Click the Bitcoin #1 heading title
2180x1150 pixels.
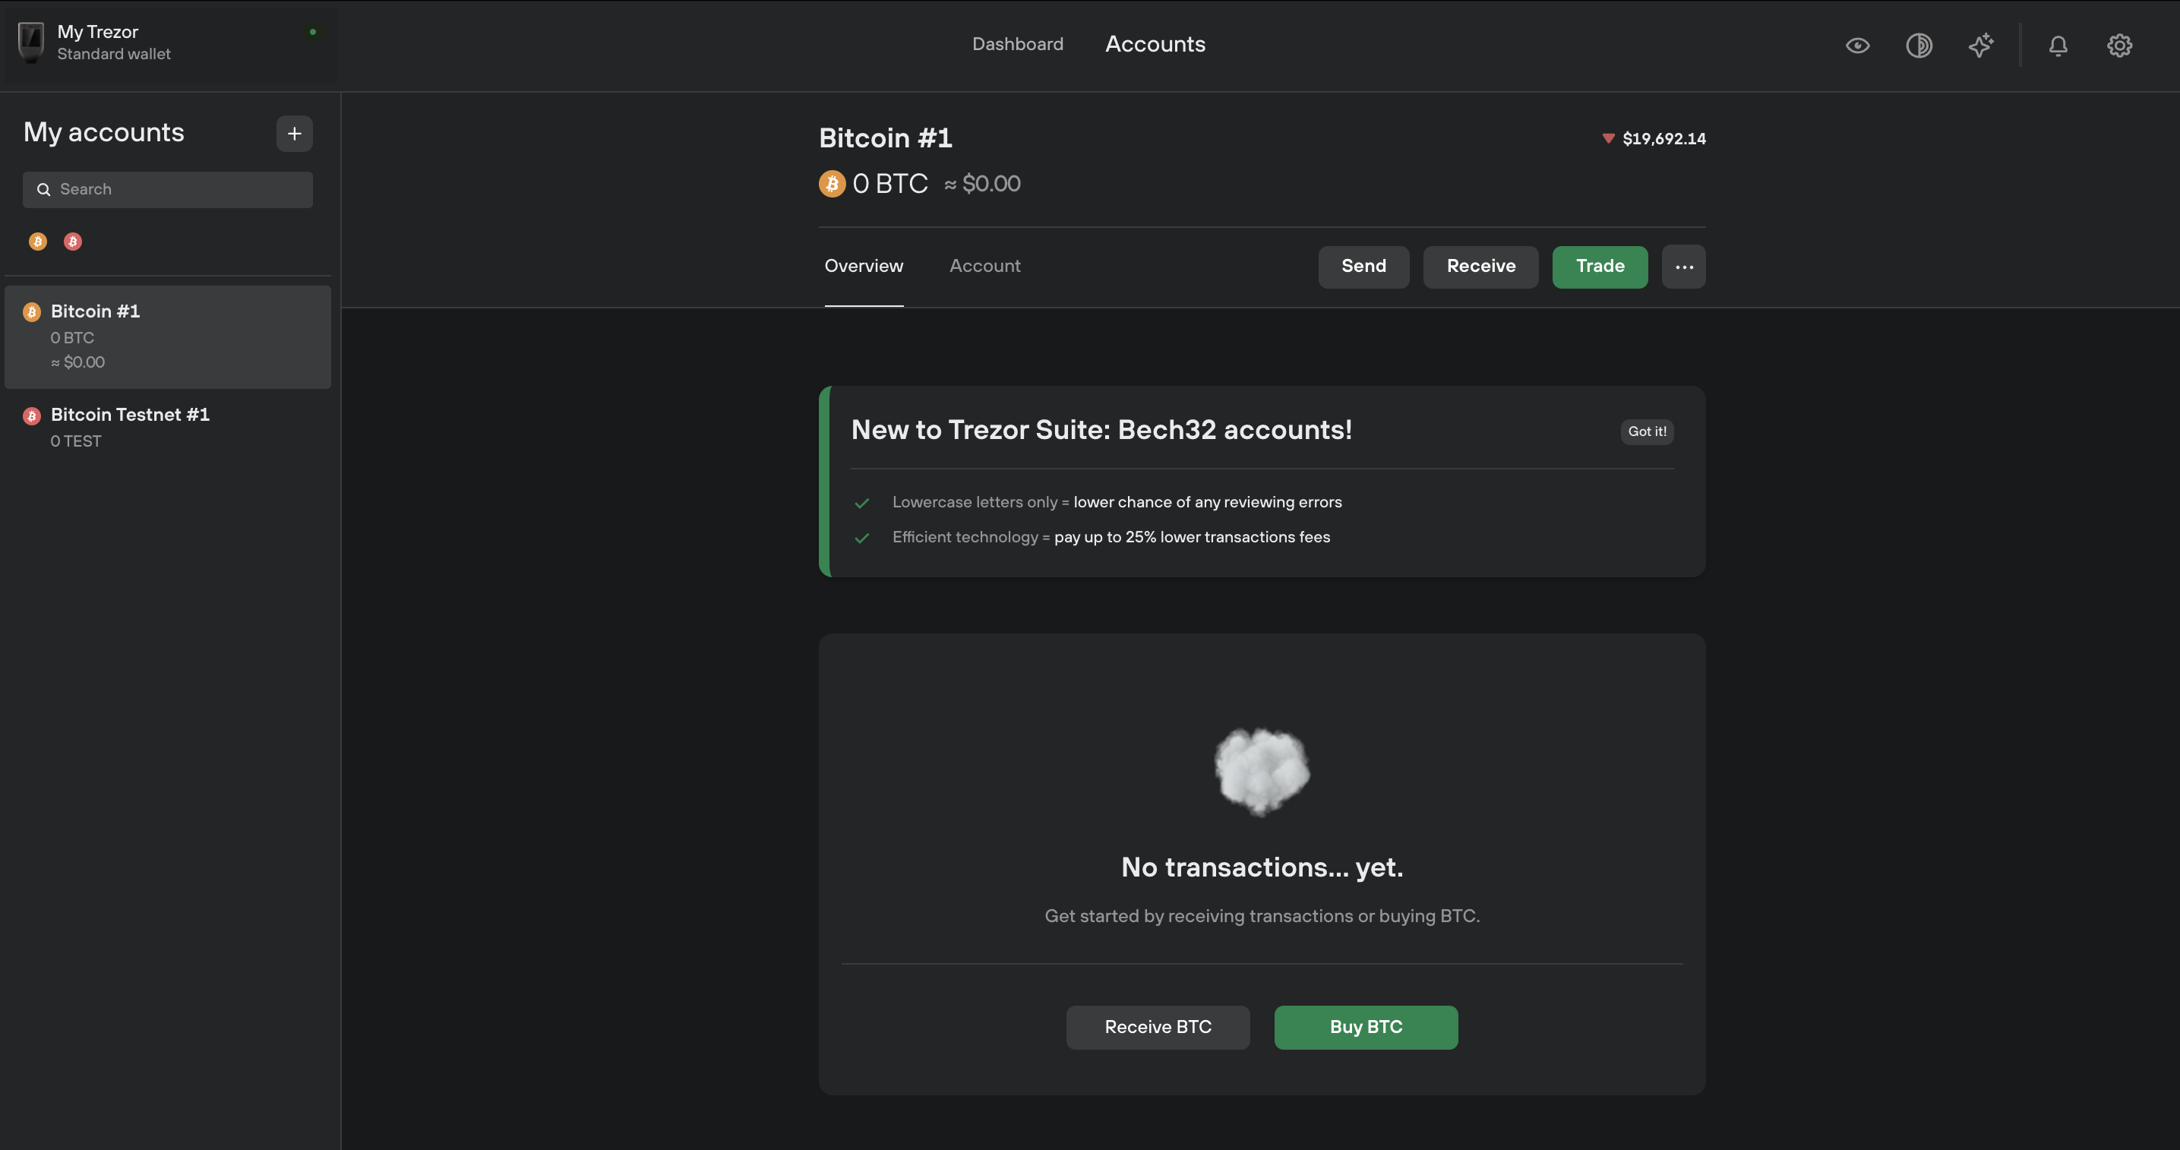coord(885,138)
